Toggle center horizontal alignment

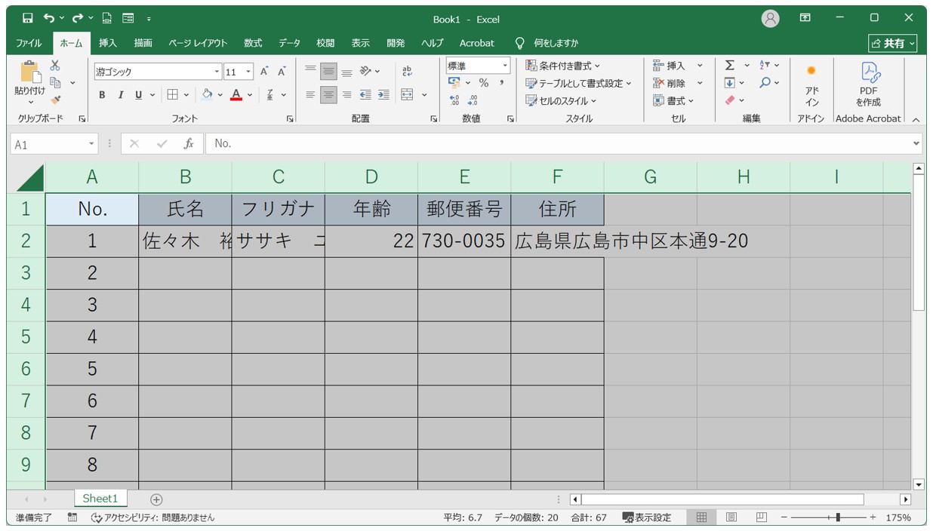pyautogui.click(x=328, y=94)
